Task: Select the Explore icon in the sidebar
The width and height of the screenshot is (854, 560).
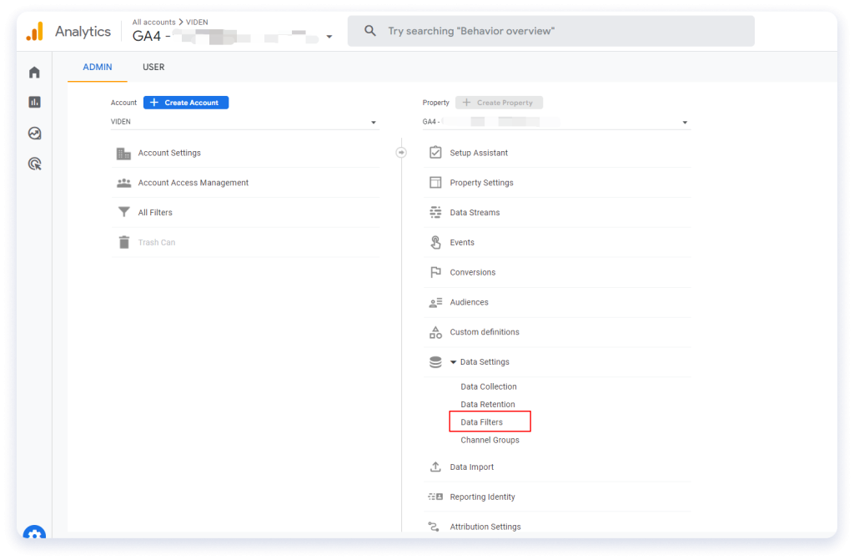Action: pos(34,133)
